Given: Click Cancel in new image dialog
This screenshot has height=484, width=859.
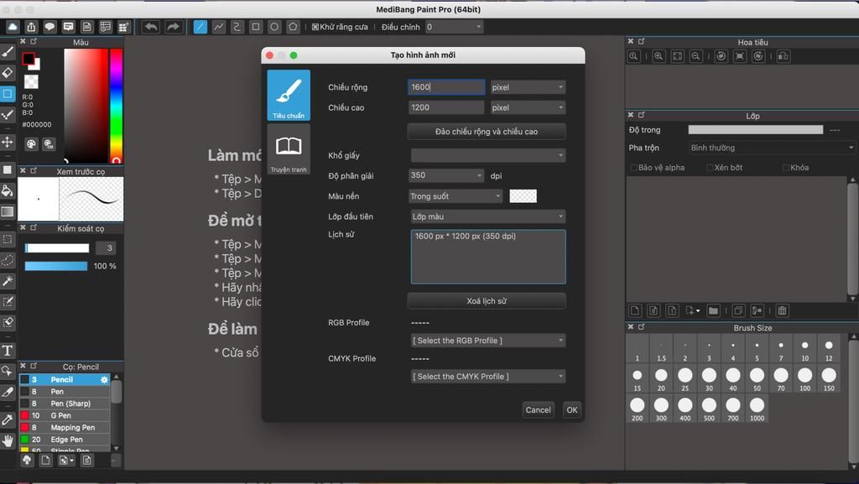Looking at the screenshot, I should 538,410.
